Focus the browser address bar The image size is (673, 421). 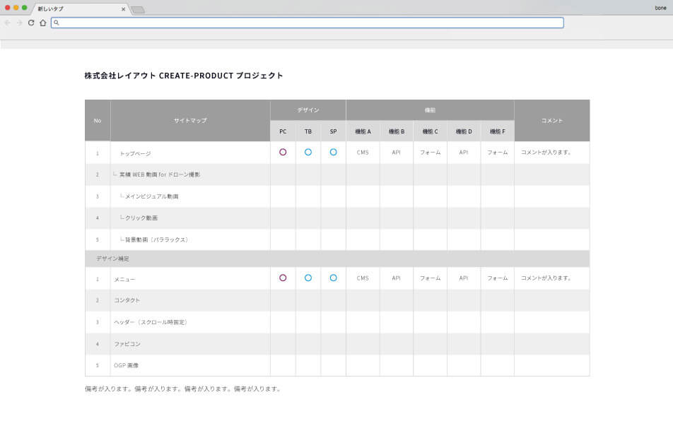(308, 23)
